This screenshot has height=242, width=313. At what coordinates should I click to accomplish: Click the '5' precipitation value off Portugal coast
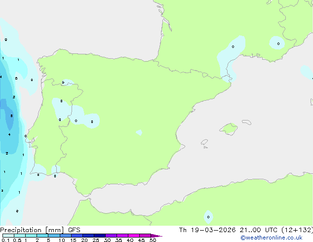pos(11,116)
